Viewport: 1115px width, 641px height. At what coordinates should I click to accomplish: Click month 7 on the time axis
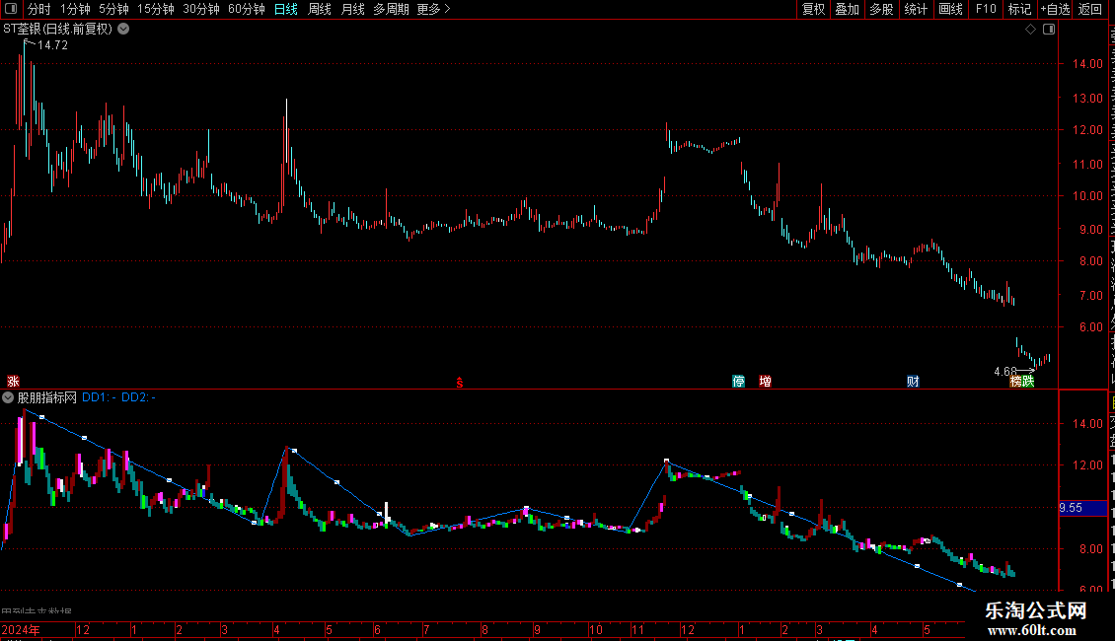pyautogui.click(x=426, y=630)
